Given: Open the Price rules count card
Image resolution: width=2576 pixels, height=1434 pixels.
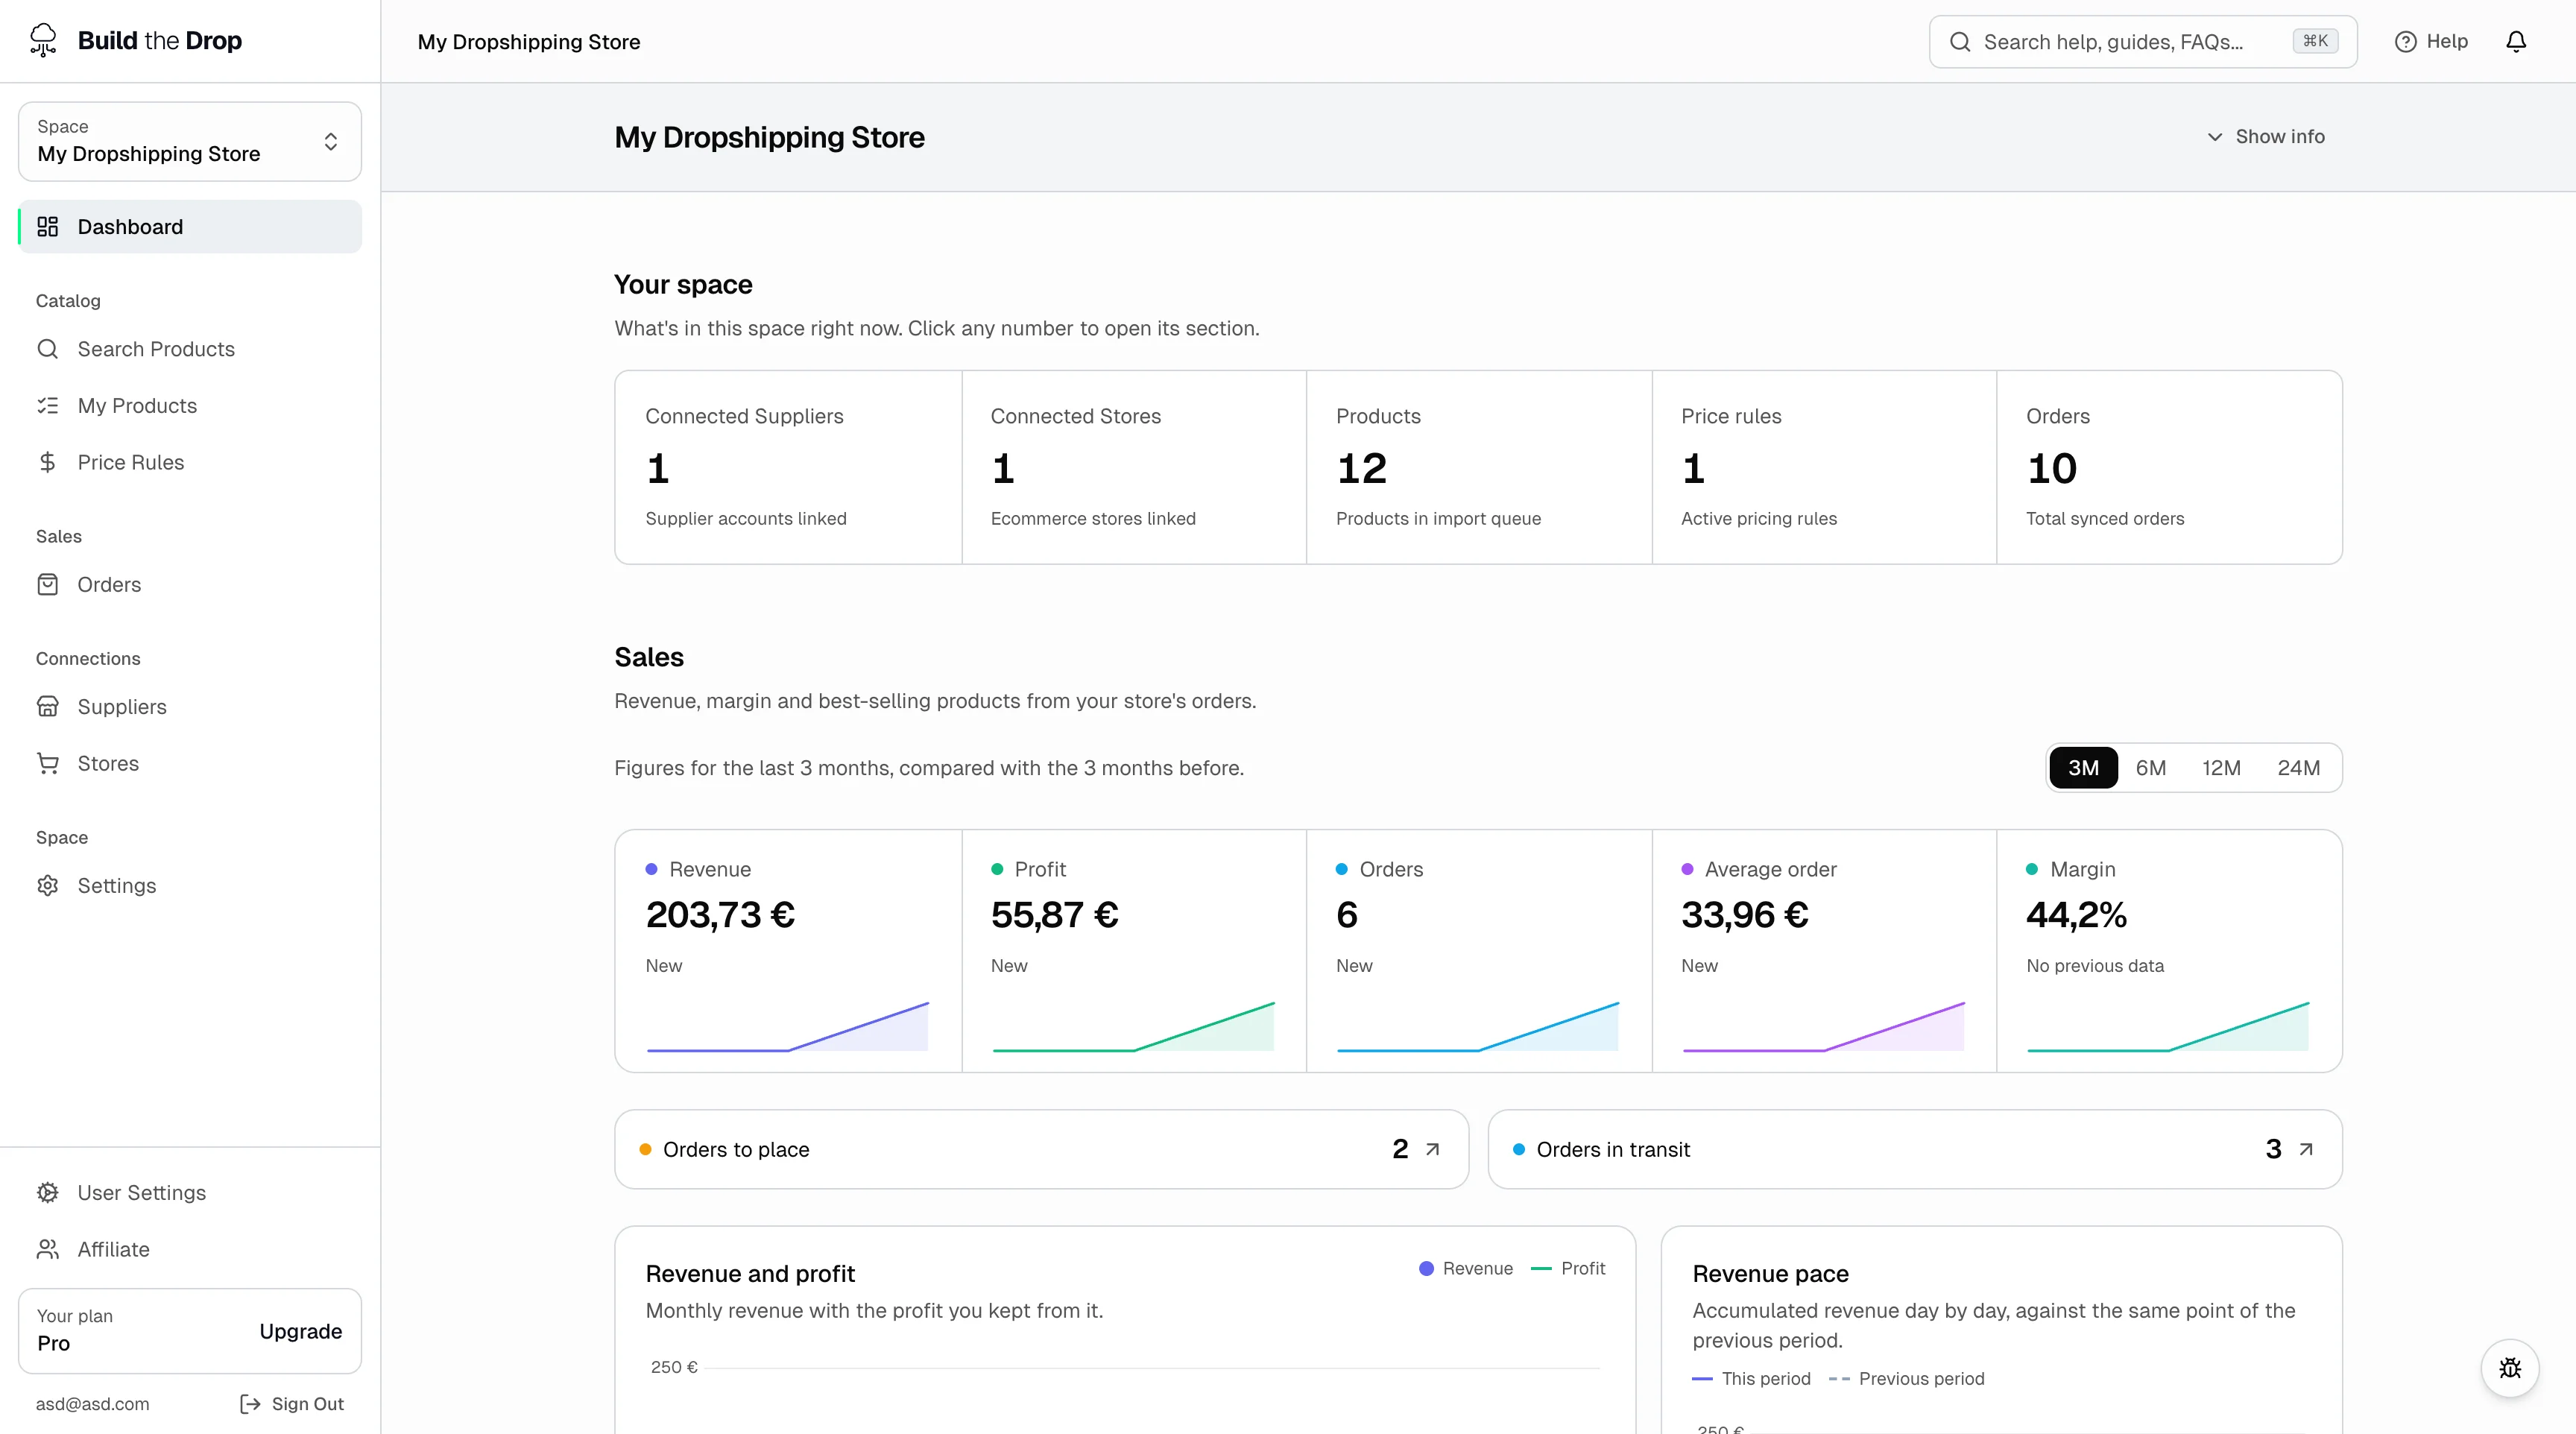Looking at the screenshot, I should coord(1824,467).
